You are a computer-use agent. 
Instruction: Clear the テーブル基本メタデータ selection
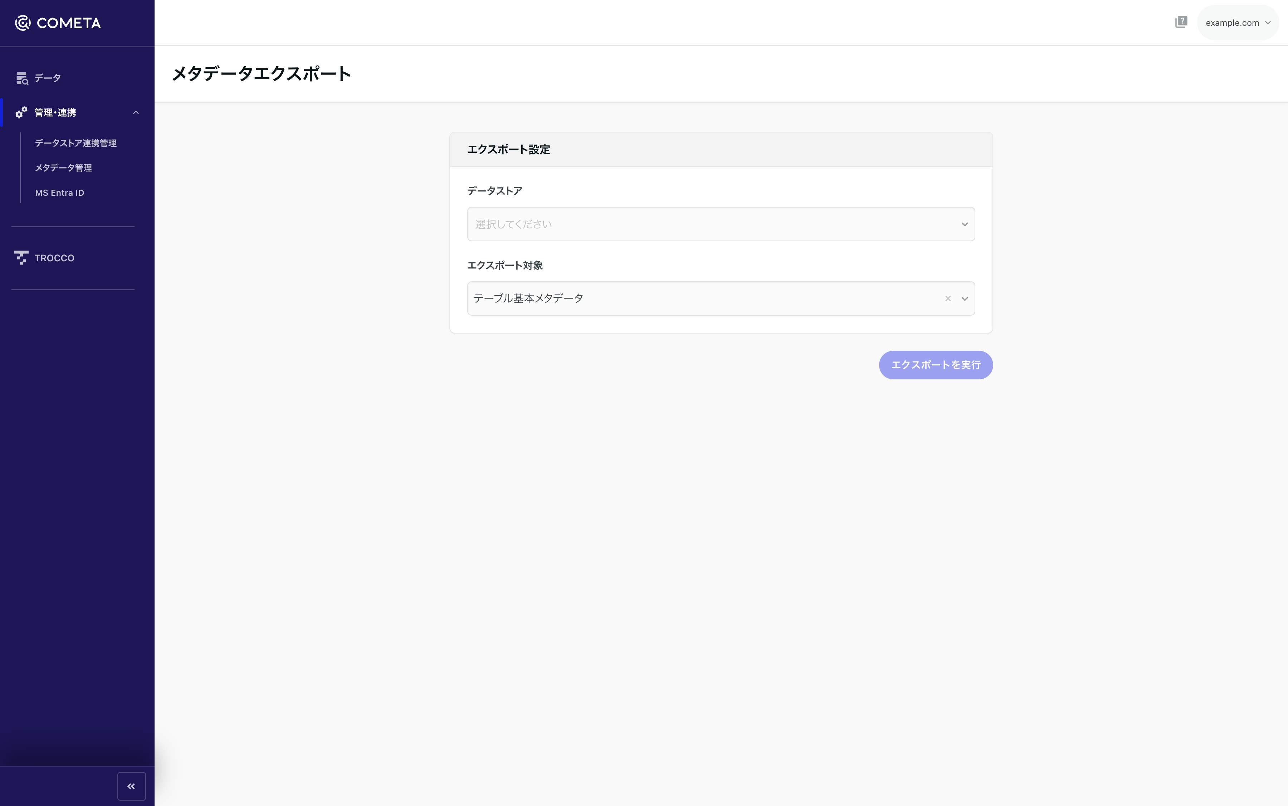[947, 298]
